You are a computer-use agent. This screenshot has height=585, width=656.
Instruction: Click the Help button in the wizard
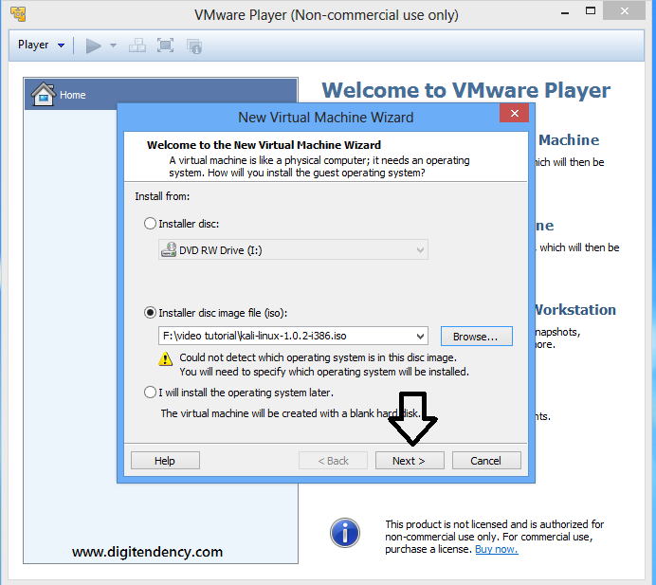[165, 460]
